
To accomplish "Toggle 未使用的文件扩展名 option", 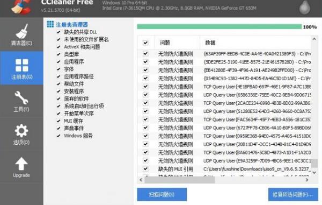I will click(x=58, y=39).
